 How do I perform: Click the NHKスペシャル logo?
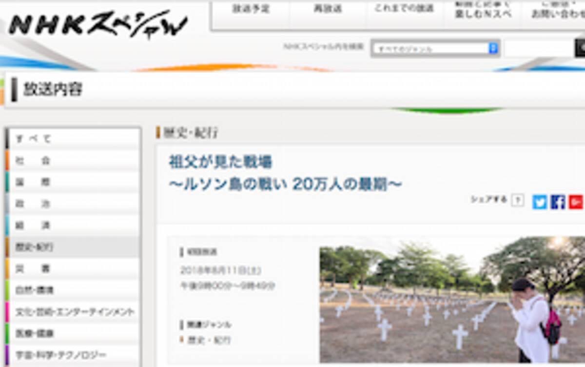(x=97, y=24)
